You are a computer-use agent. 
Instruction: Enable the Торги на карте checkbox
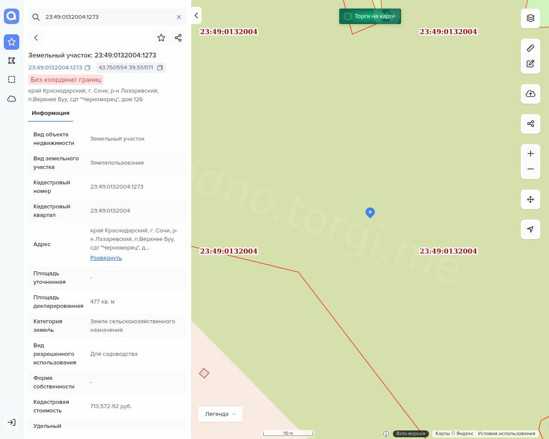tap(348, 16)
